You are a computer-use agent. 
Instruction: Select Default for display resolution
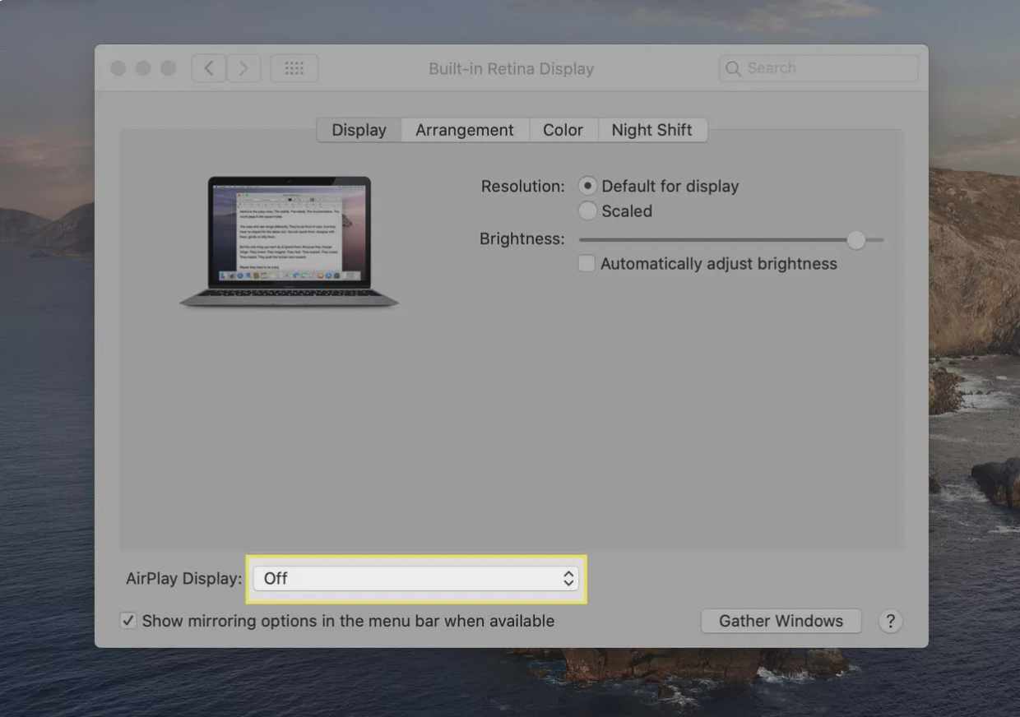pyautogui.click(x=587, y=185)
